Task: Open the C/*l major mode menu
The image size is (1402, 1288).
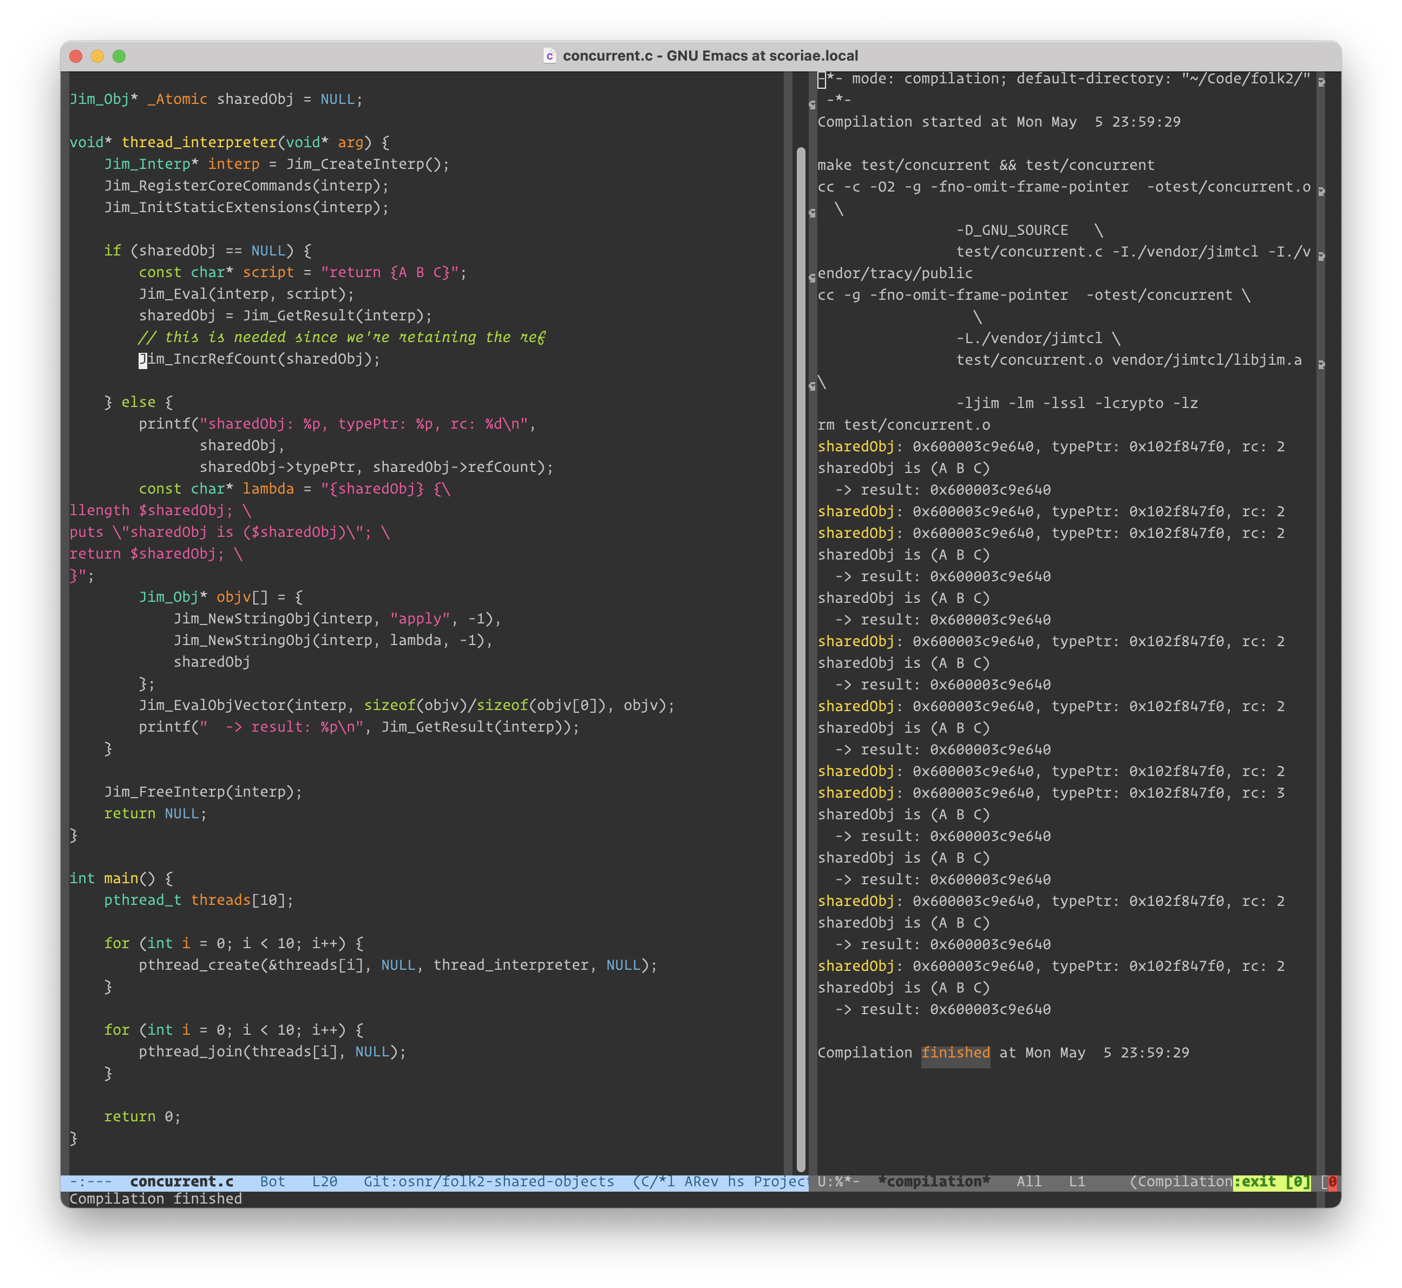Action: 656,1181
